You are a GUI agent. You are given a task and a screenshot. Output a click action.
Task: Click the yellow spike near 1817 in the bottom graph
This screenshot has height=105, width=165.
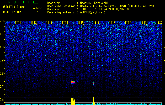(x=112, y=103)
